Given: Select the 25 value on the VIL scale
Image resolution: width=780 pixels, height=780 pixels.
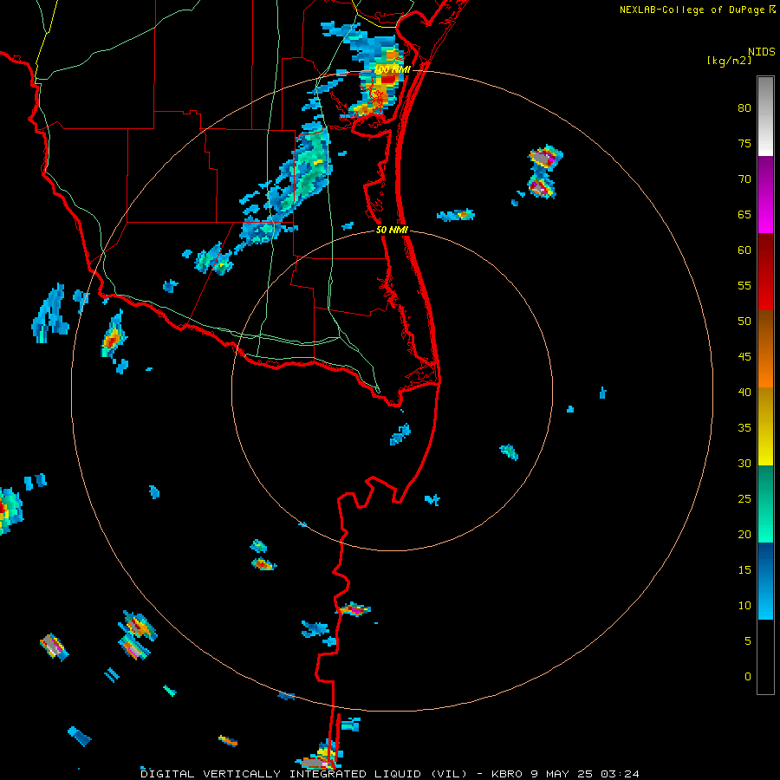Looking at the screenshot, I should (744, 499).
